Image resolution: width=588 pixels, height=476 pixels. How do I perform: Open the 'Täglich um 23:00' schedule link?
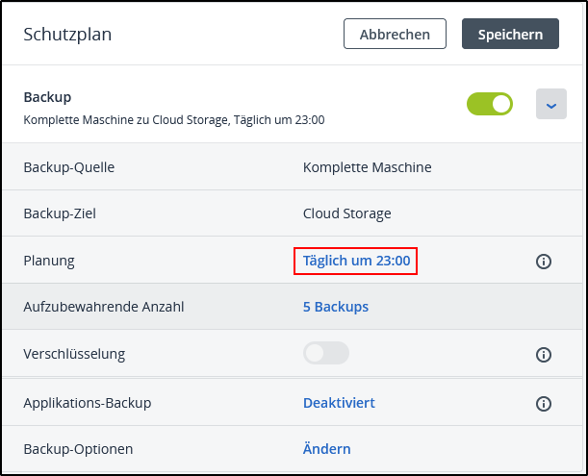pyautogui.click(x=356, y=261)
